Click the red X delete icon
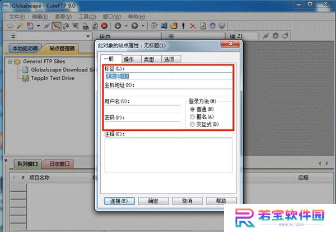336x232 pixels. coord(193,26)
